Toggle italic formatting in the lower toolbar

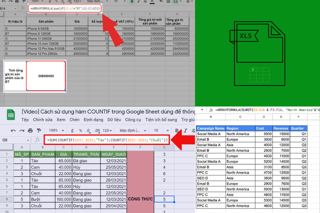[185, 131]
